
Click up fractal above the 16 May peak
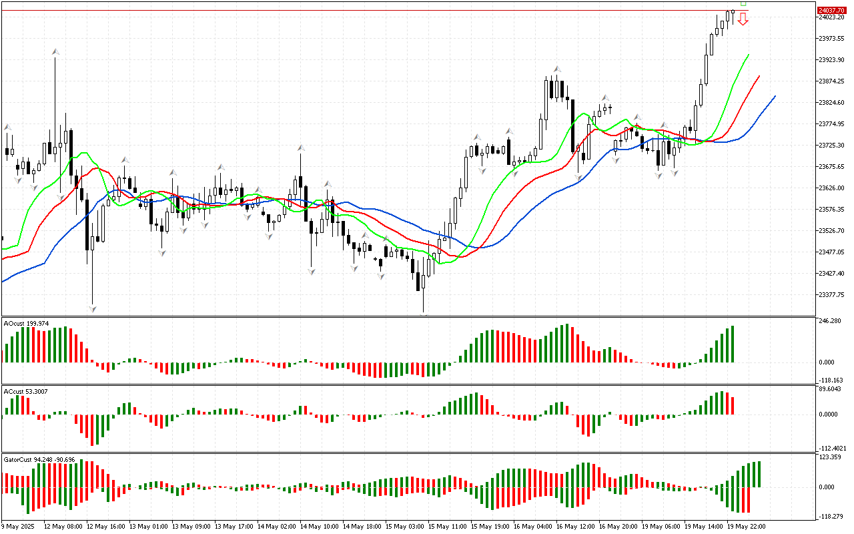tap(556, 69)
